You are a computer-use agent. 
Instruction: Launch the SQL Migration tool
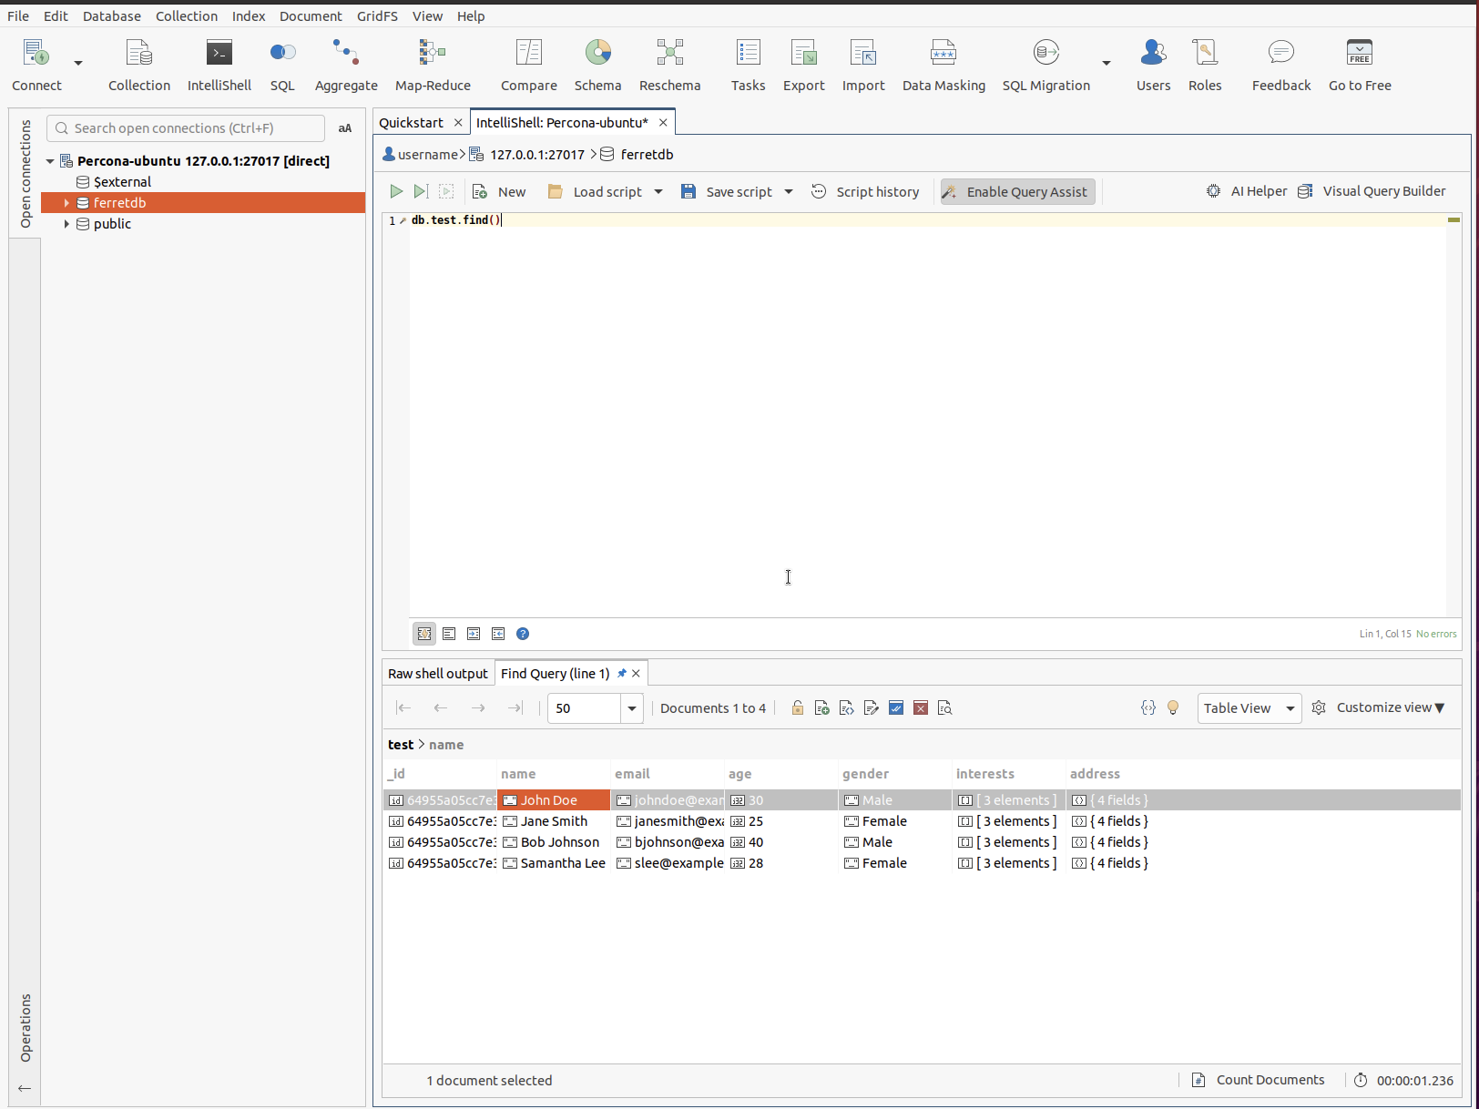pyautogui.click(x=1045, y=64)
